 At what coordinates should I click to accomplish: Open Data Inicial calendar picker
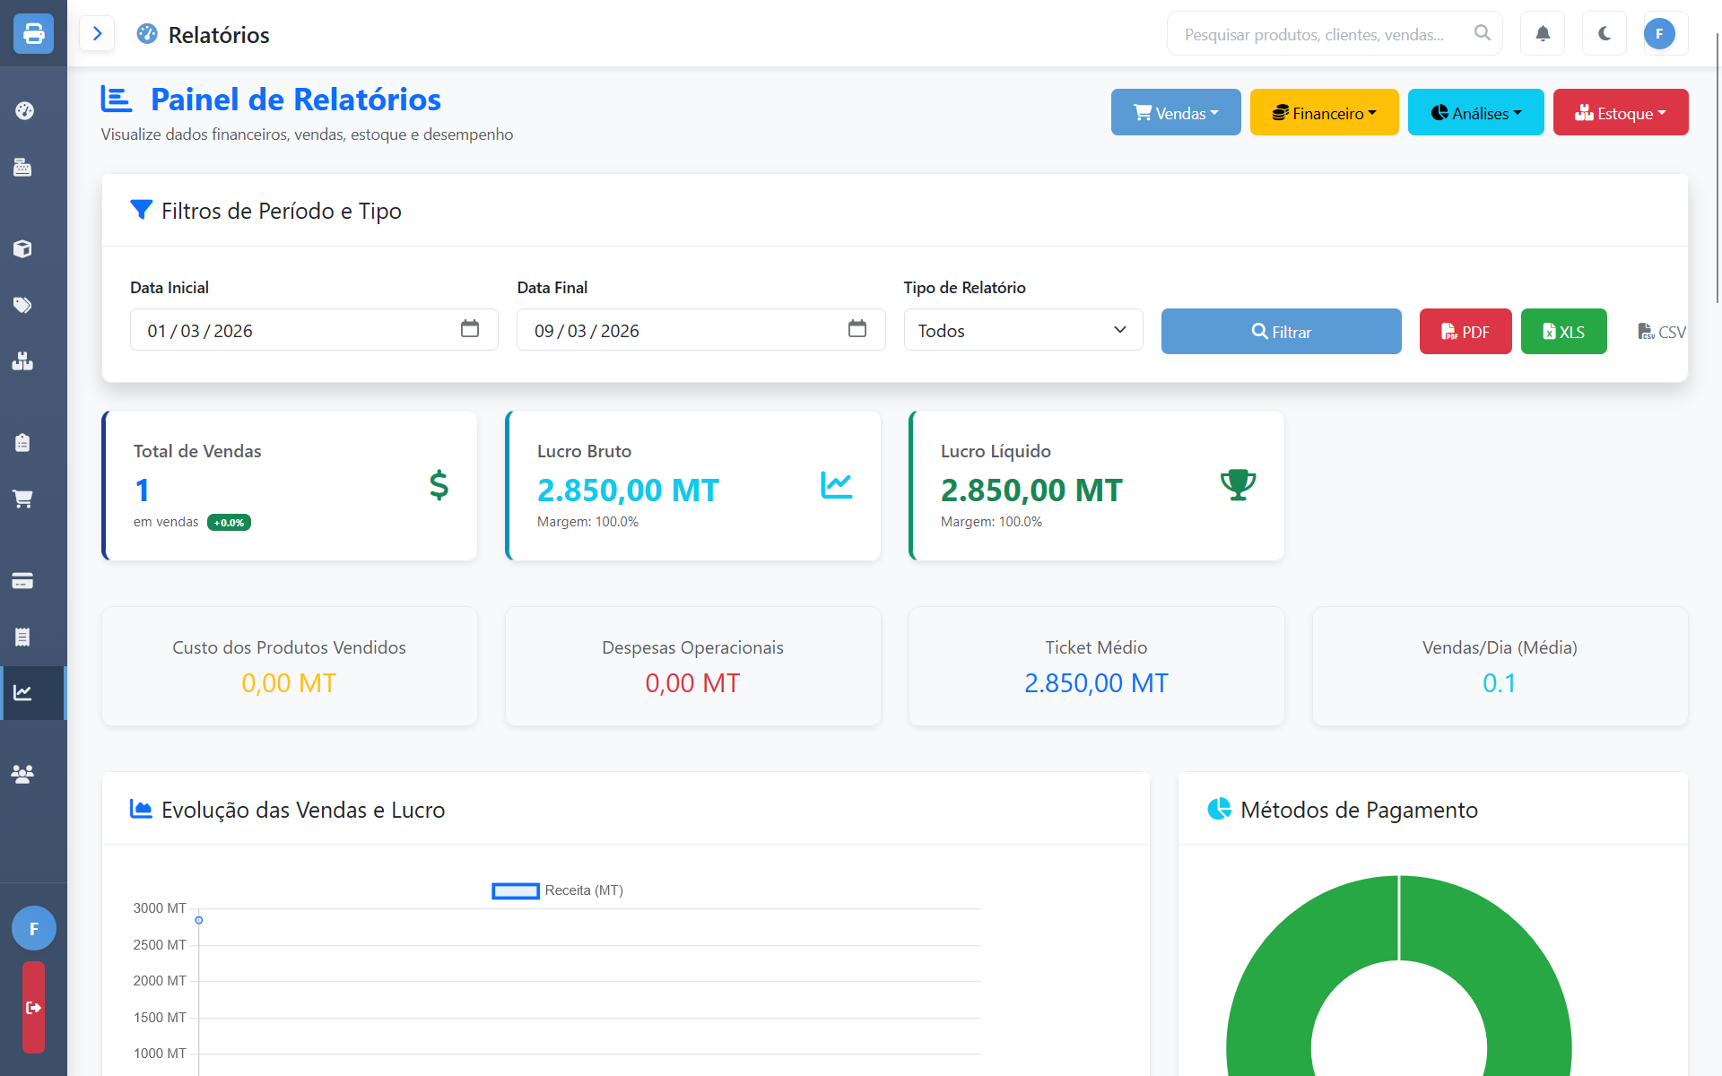pos(470,329)
